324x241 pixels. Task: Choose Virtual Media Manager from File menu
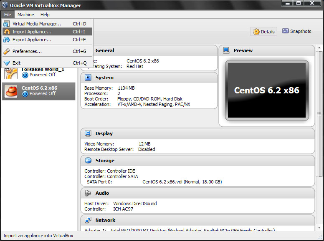47,24
